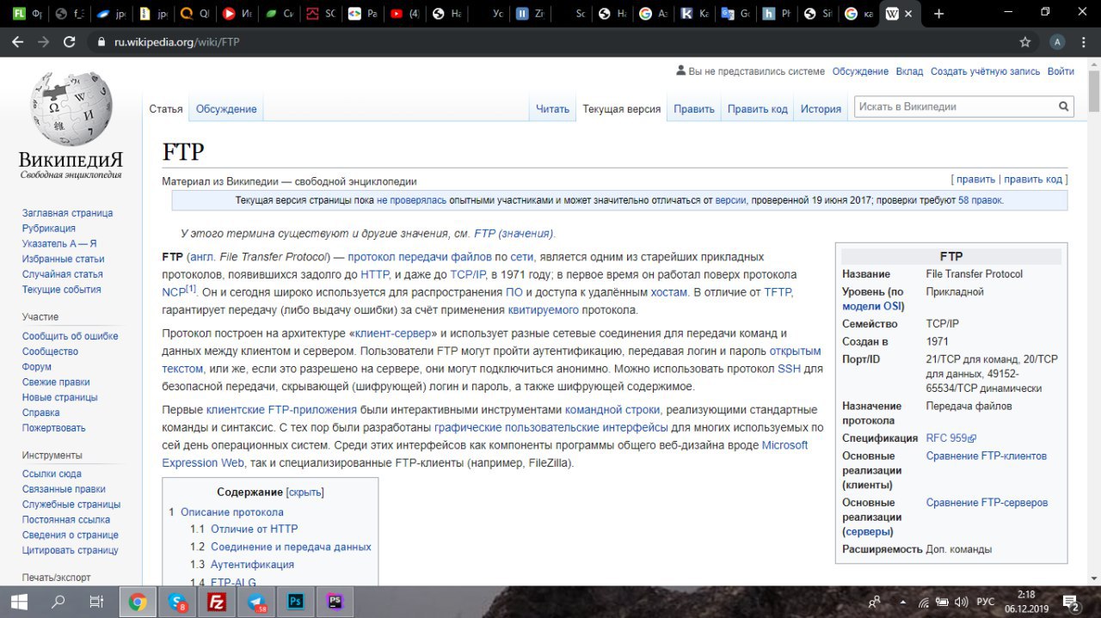The height and width of the screenshot is (618, 1101).
Task: Click the site padlock icon in address bar
Action: [x=101, y=41]
